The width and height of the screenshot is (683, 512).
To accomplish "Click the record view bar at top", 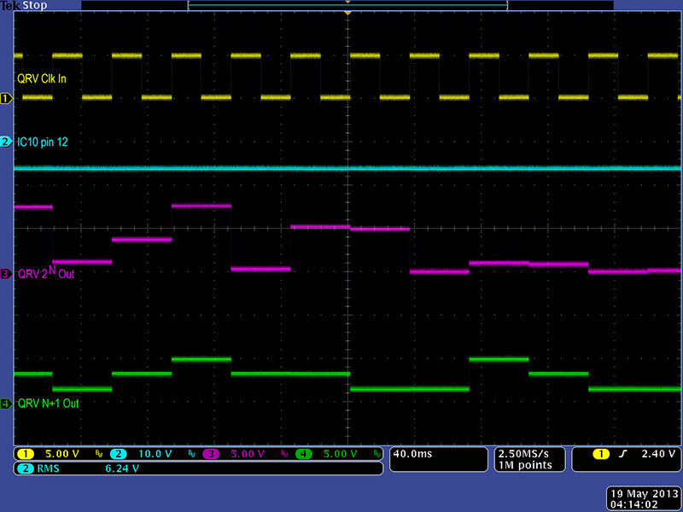I will click(347, 5).
